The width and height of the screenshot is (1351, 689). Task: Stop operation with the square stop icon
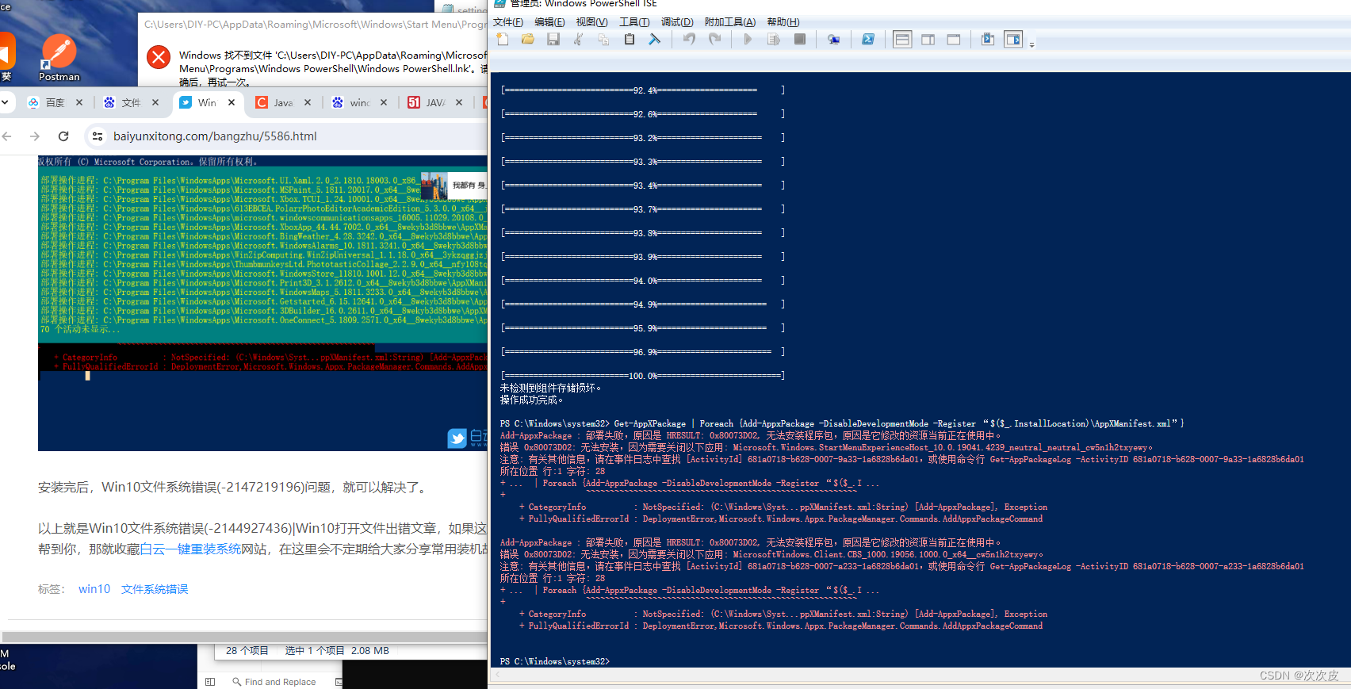[x=800, y=40]
